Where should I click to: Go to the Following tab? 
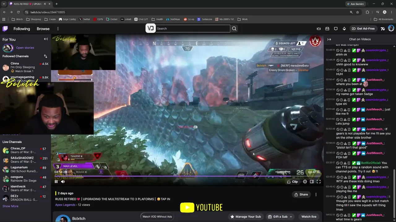pos(22,29)
